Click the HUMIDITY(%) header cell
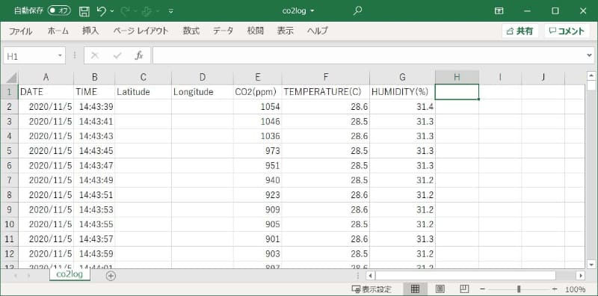 coord(402,92)
